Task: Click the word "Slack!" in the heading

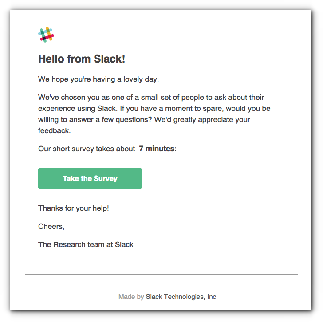Action: click(x=110, y=59)
